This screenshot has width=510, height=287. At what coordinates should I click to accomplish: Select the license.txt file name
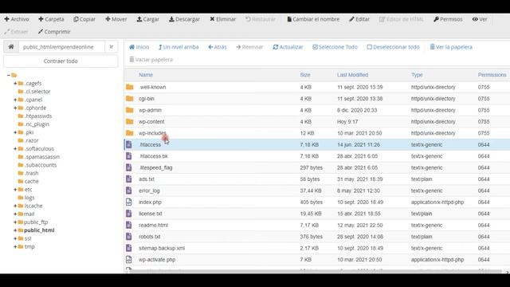pos(151,214)
